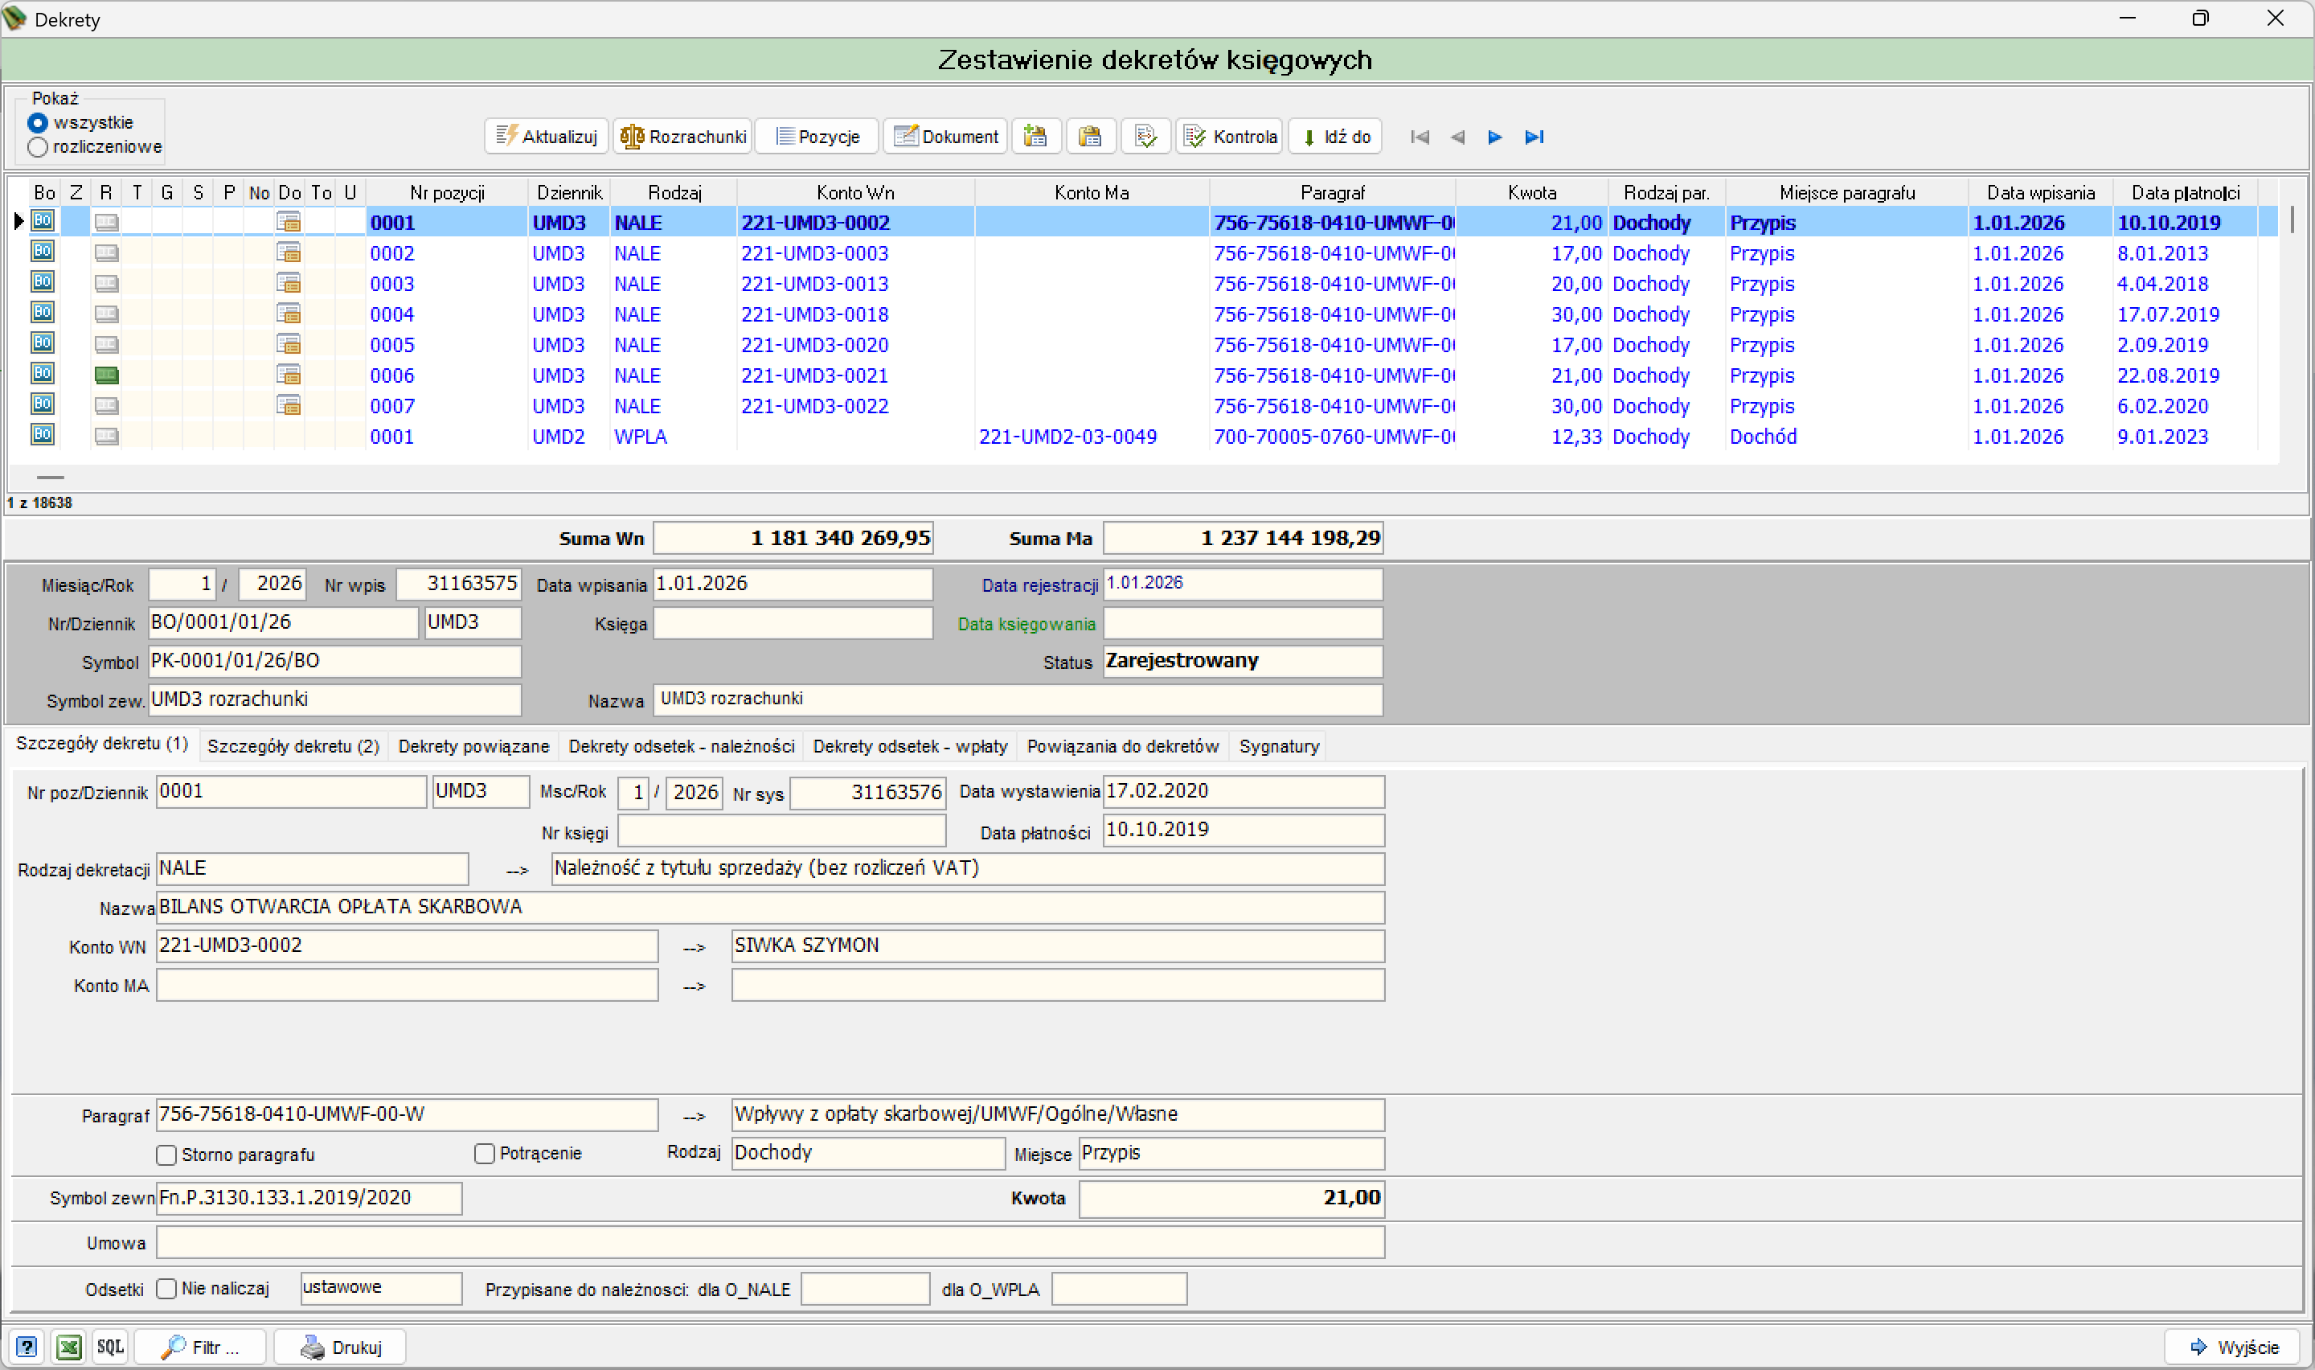Image resolution: width=2315 pixels, height=1370 pixels.
Task: Check the Nie naliczaj odsetki box
Action: (166, 1289)
